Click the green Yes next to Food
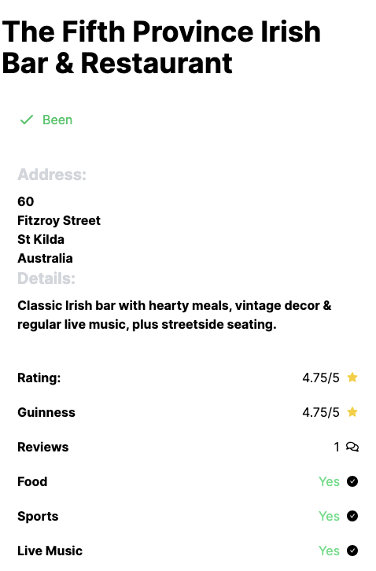 click(329, 481)
